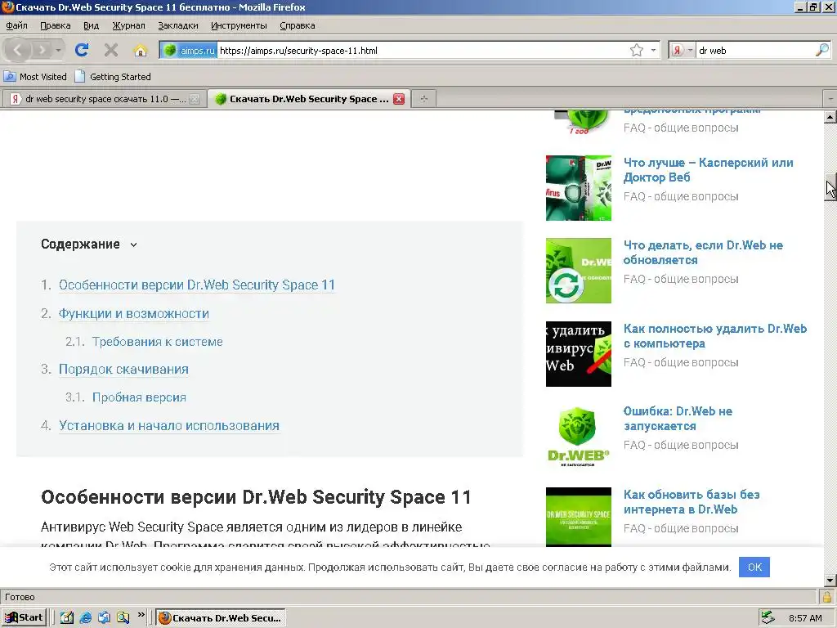
Task: Close the active Dr.Web Security Space tab
Action: 399,99
